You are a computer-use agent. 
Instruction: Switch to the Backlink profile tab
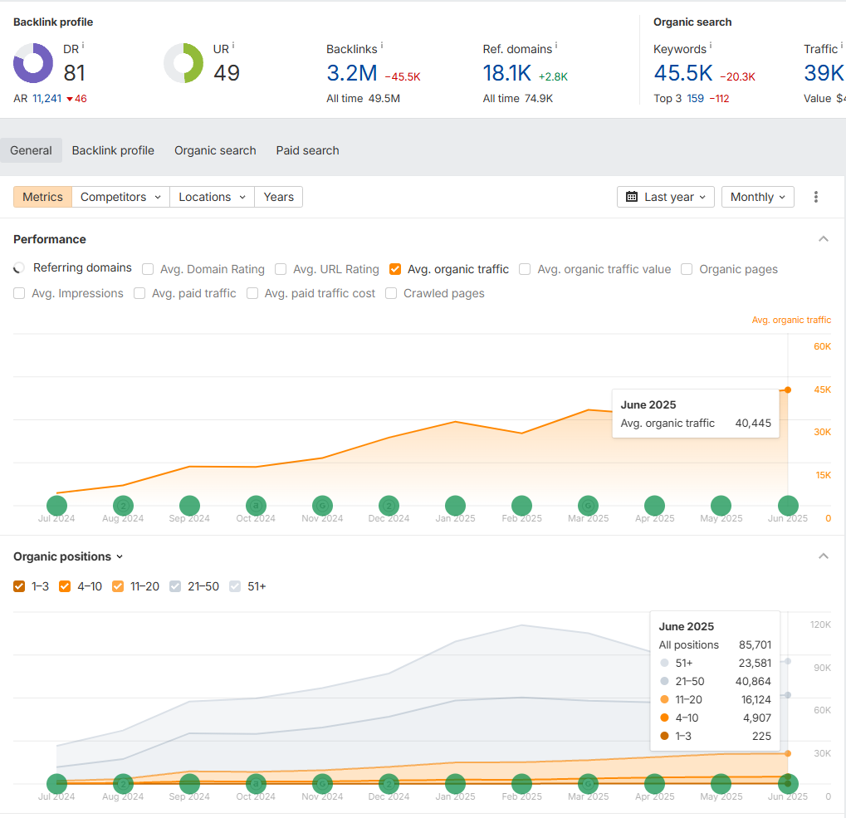pyautogui.click(x=113, y=150)
